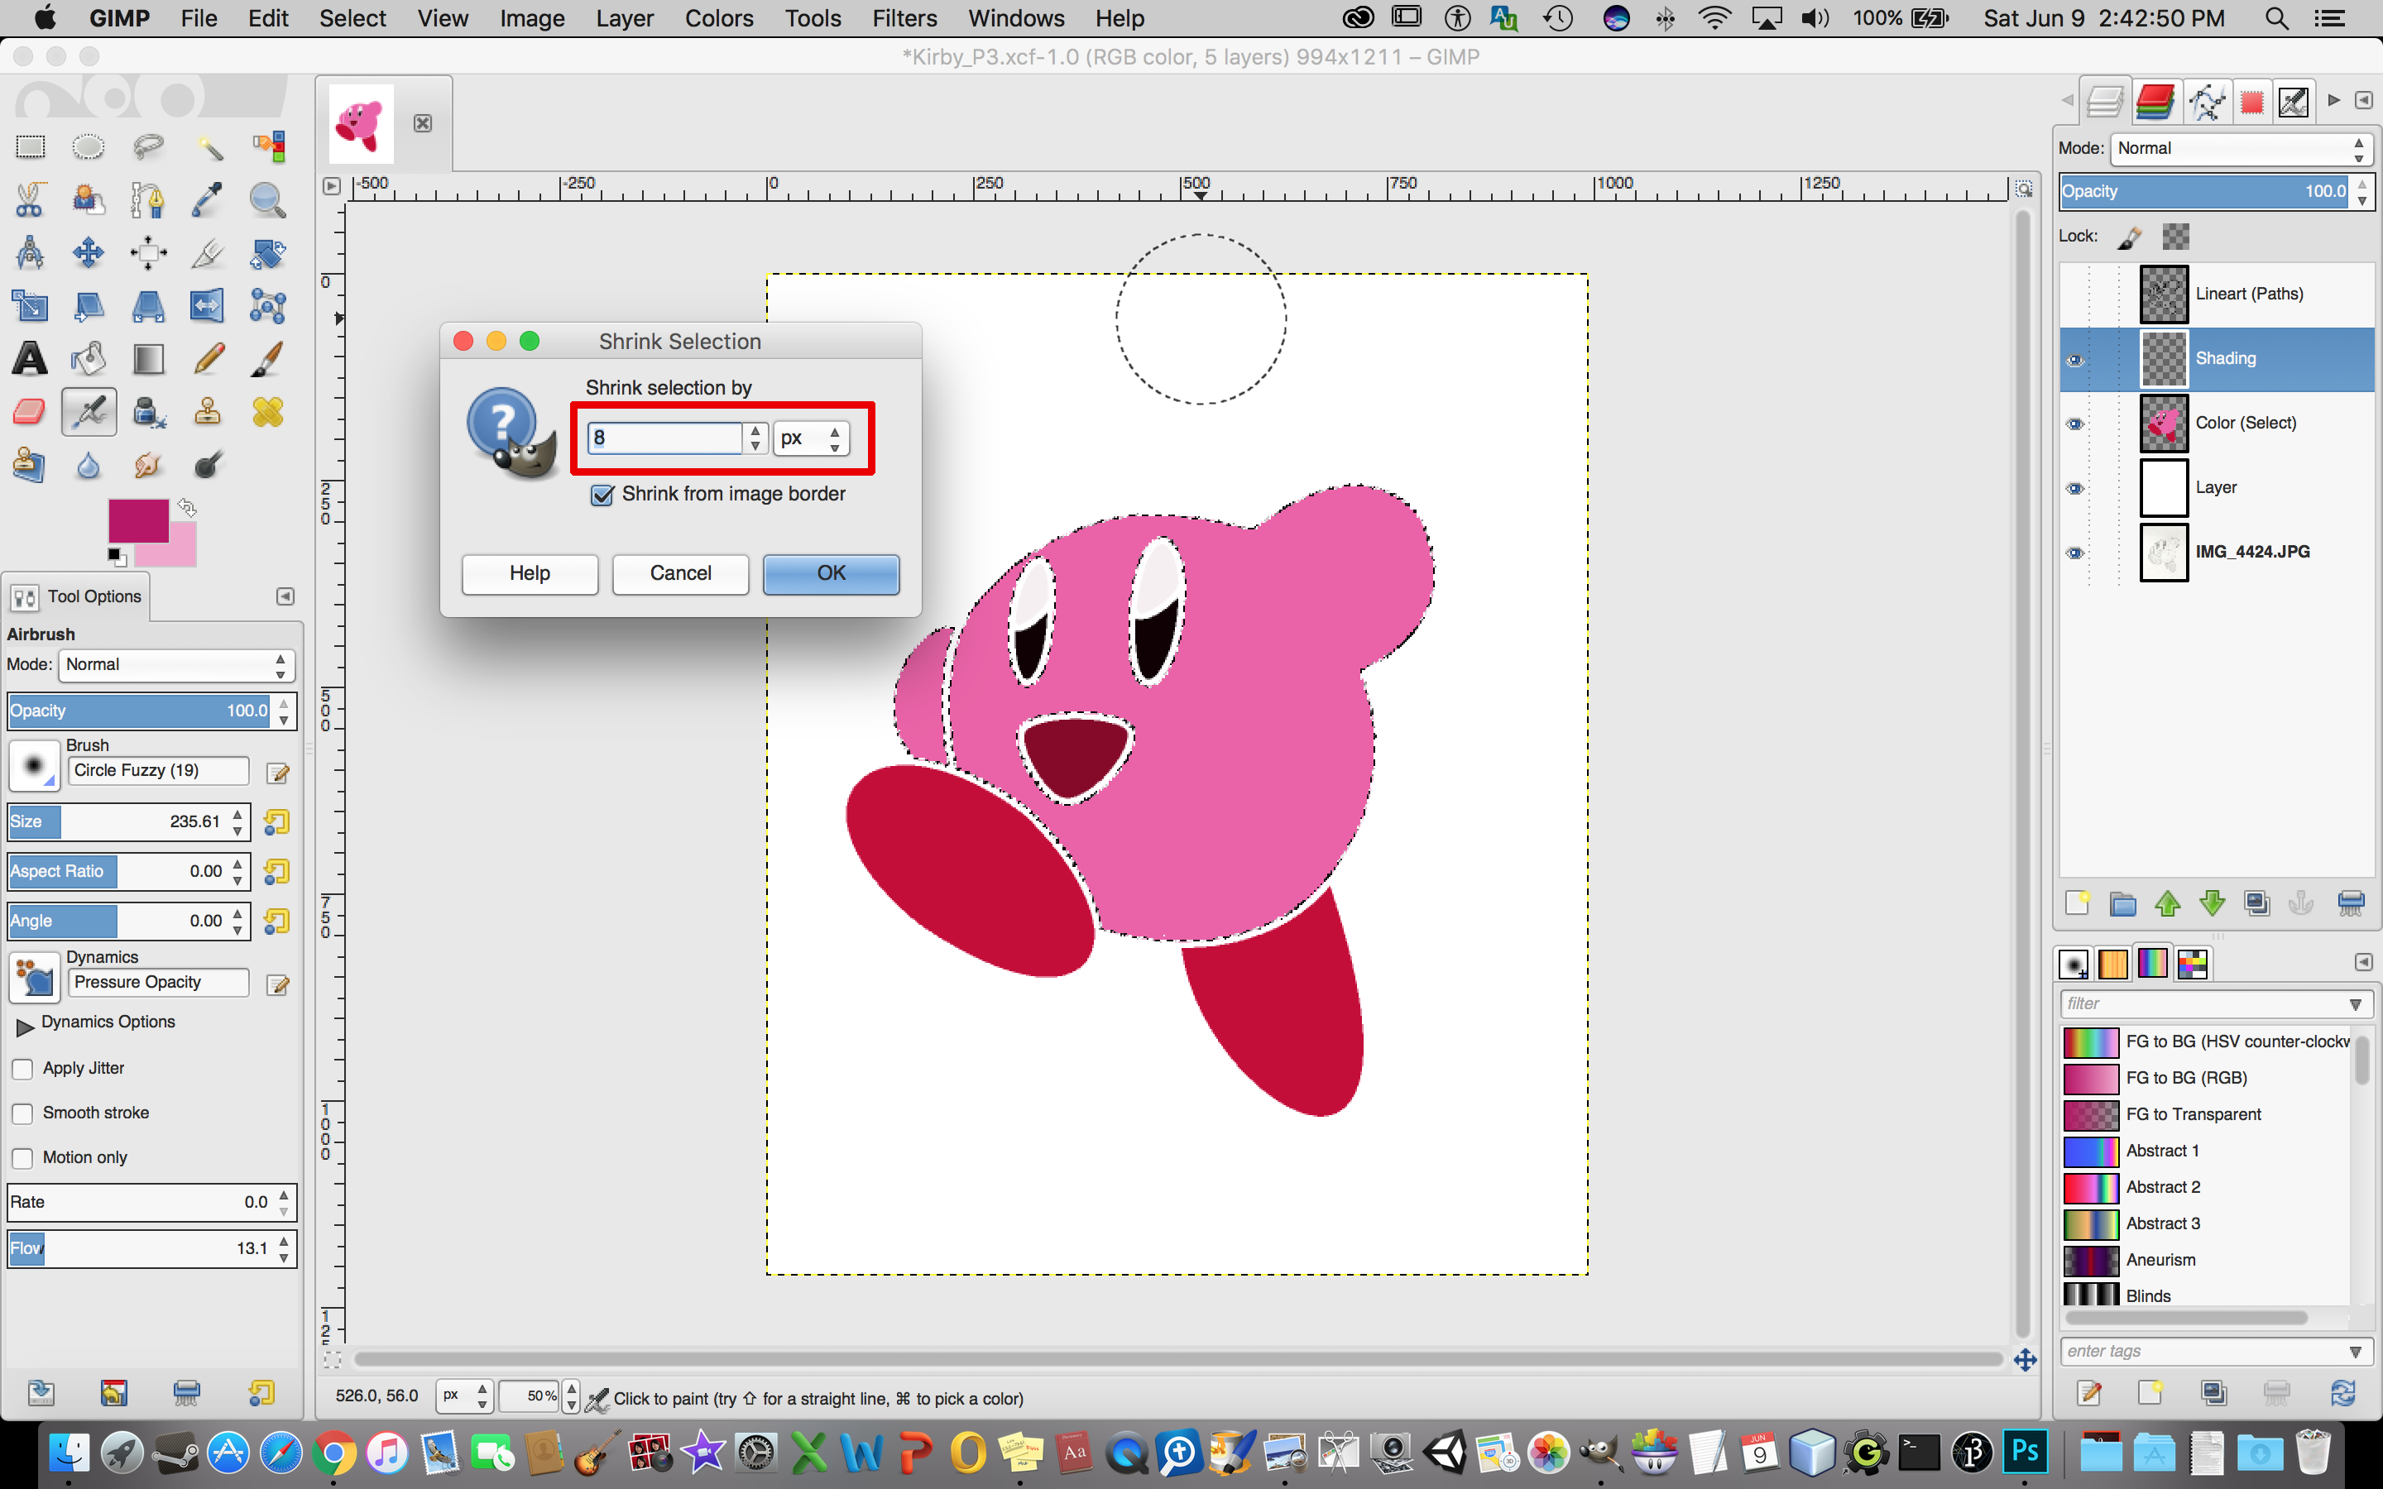Select the Color Picker tool
Viewport: 2383px width, 1489px height.
point(208,200)
